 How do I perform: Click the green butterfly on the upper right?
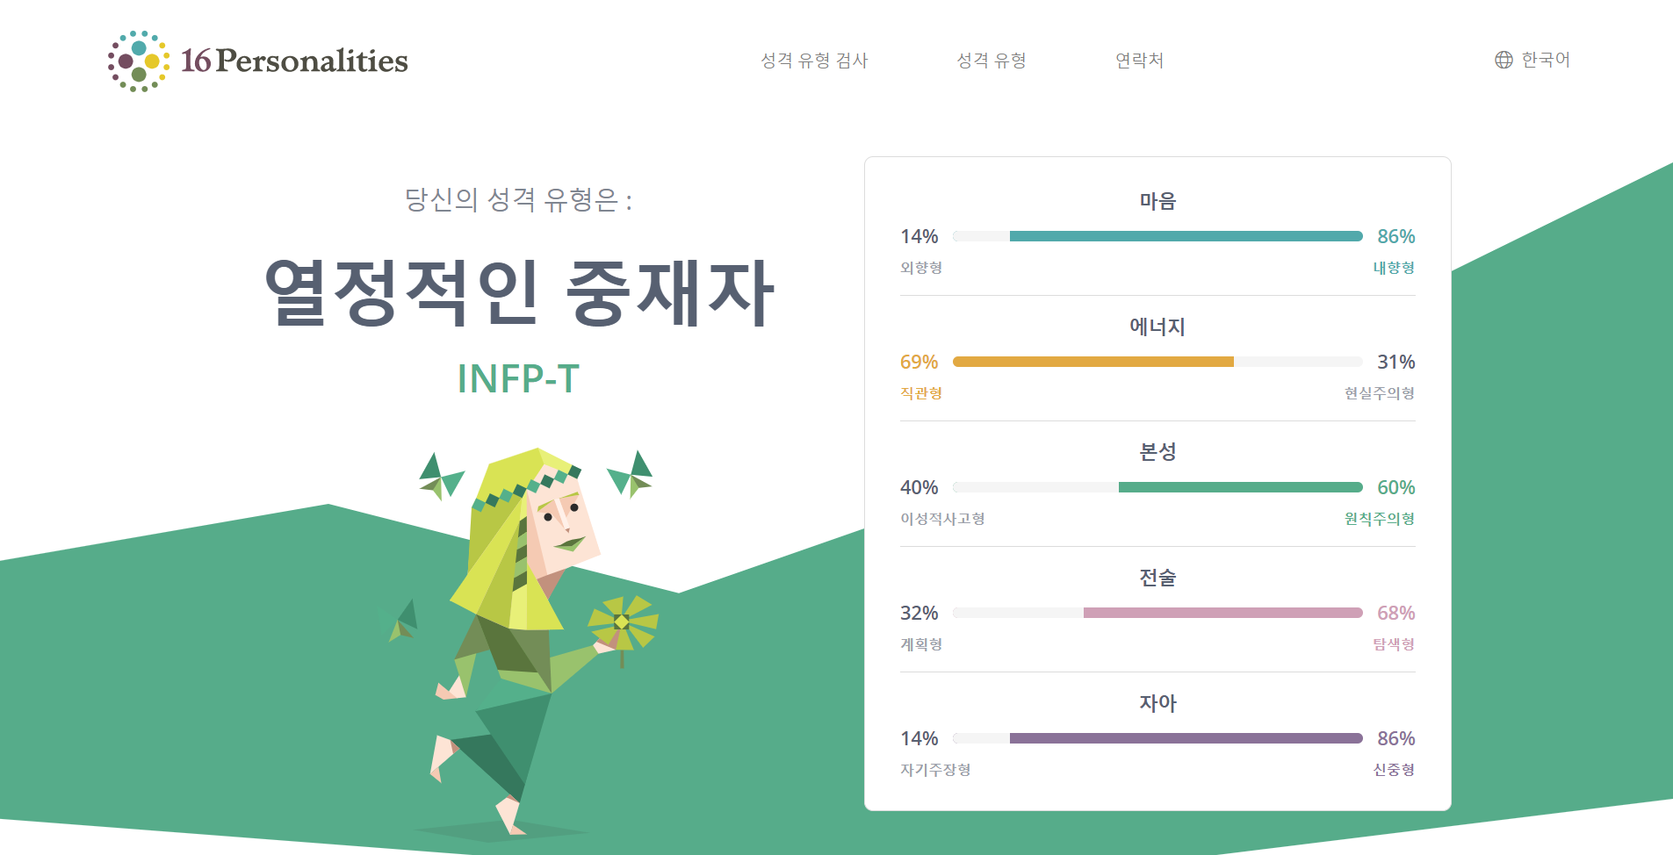[x=631, y=475]
